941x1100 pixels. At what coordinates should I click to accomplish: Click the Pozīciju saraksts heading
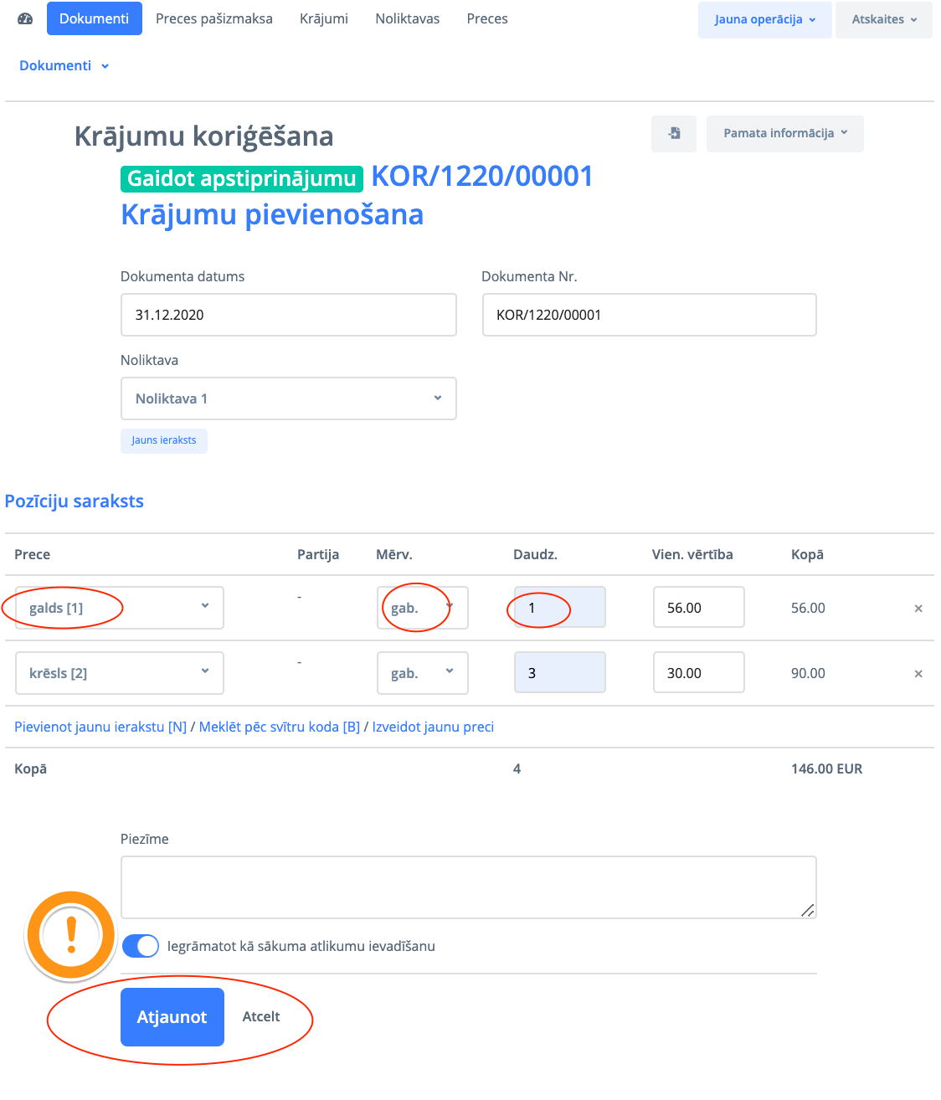point(75,501)
